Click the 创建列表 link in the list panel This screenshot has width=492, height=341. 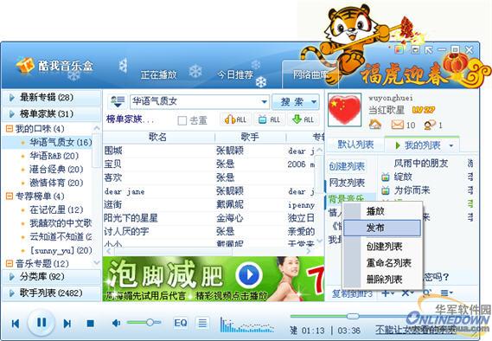347,166
